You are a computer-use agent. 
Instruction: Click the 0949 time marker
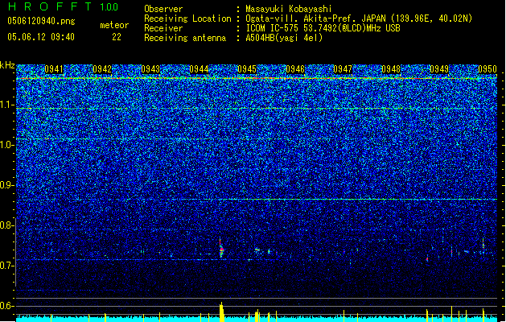(x=439, y=69)
